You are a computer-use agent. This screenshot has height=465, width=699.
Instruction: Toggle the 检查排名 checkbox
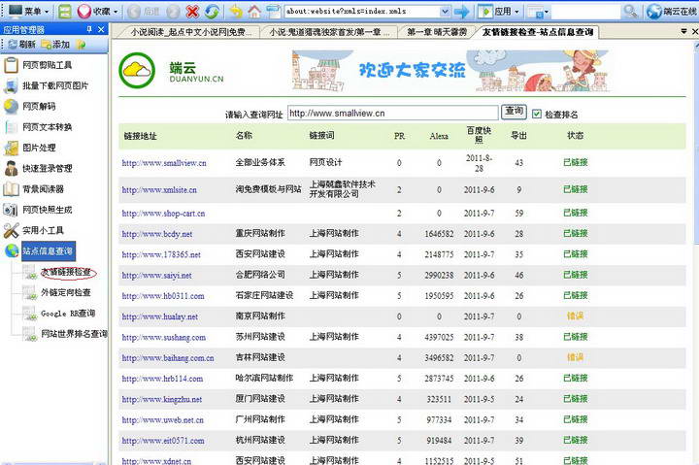tap(537, 114)
